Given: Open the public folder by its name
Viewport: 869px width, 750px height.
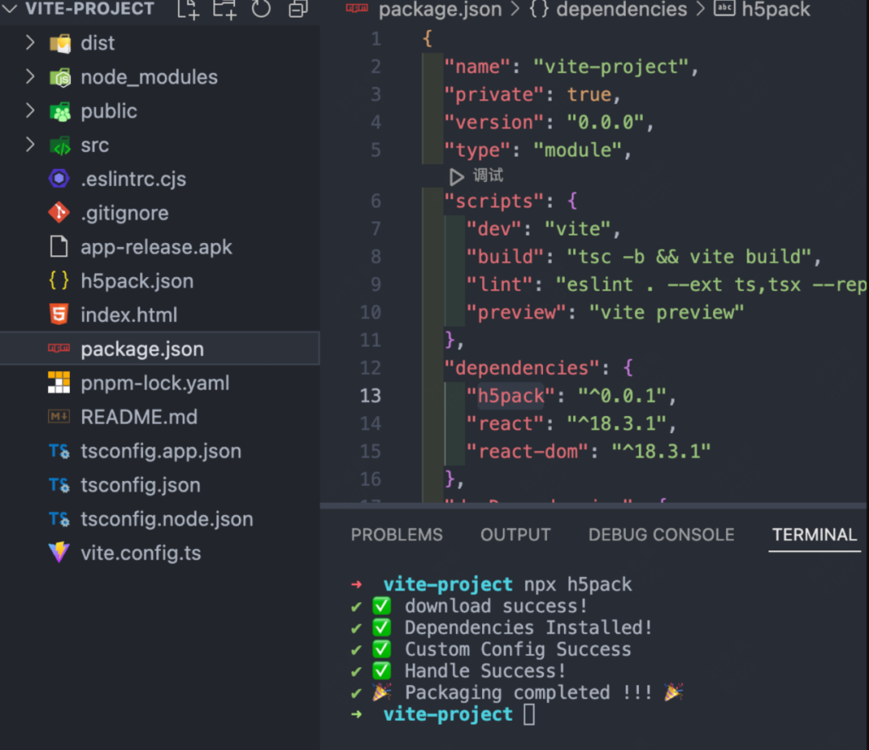Looking at the screenshot, I should 109,111.
